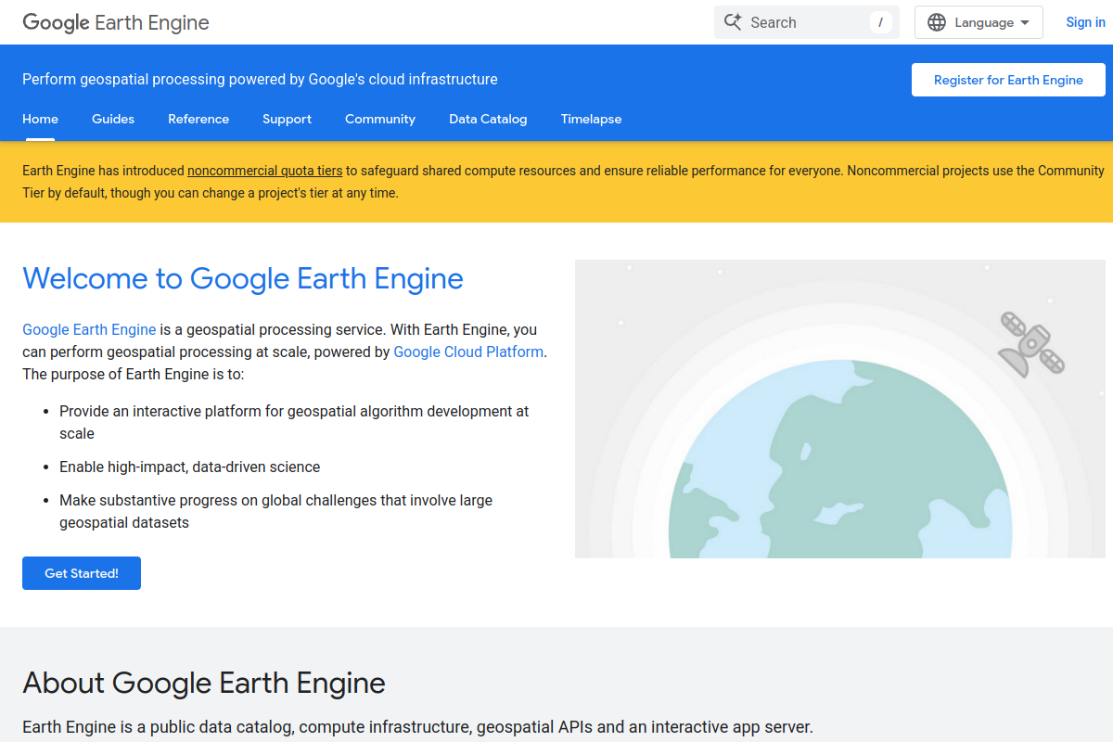Open the Timelapse tab
This screenshot has width=1113, height=742.
coord(591,119)
